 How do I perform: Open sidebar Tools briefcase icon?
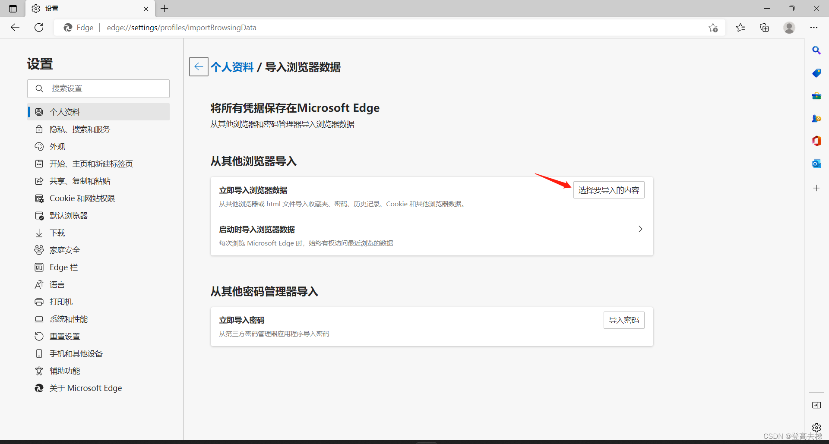coord(816,96)
